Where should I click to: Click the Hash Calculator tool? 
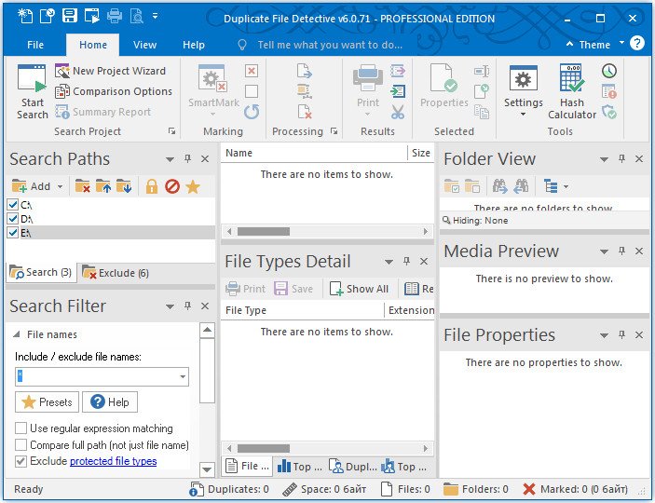coord(572,92)
